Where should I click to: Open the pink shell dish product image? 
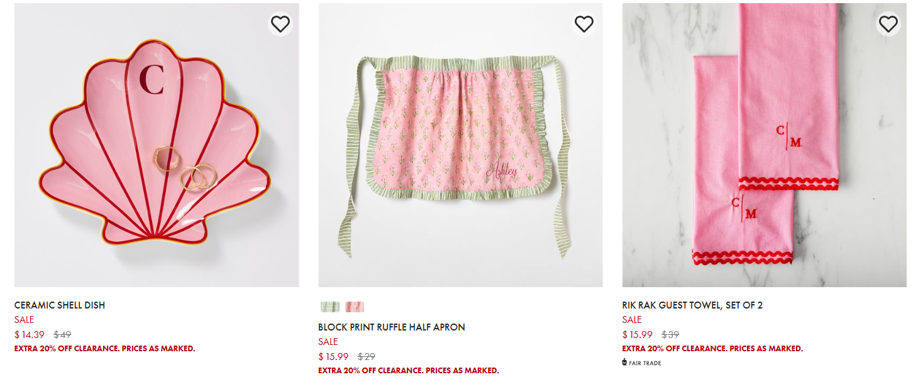tap(157, 145)
